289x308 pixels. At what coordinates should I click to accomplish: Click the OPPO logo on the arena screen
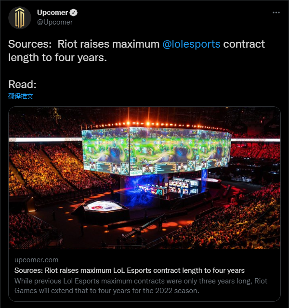tap(136, 173)
